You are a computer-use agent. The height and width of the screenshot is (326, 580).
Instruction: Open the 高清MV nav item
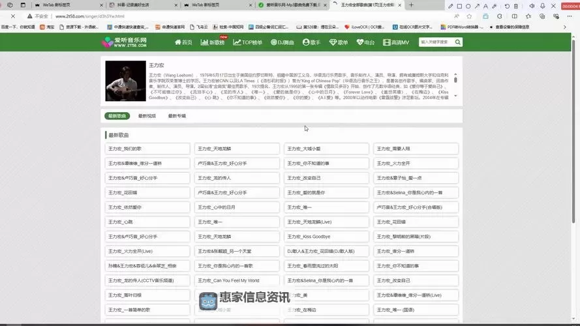396,42
